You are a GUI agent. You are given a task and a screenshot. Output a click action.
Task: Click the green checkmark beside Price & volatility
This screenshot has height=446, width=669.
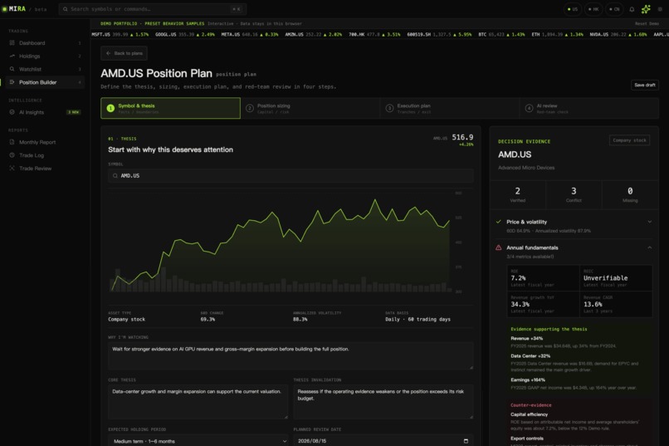(x=498, y=222)
